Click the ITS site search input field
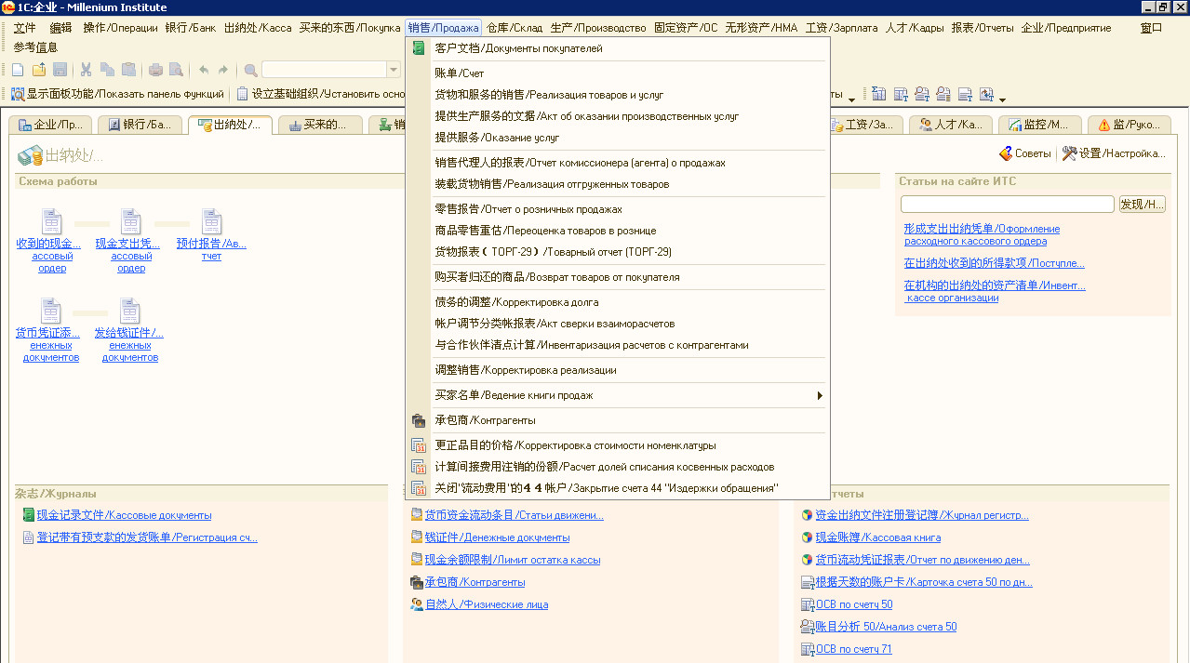 coord(1008,204)
